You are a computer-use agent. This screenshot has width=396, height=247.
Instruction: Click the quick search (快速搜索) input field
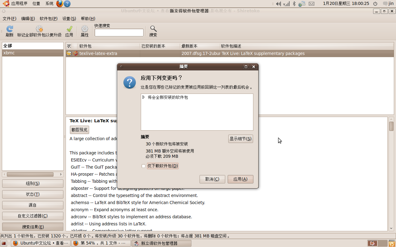(x=119, y=32)
